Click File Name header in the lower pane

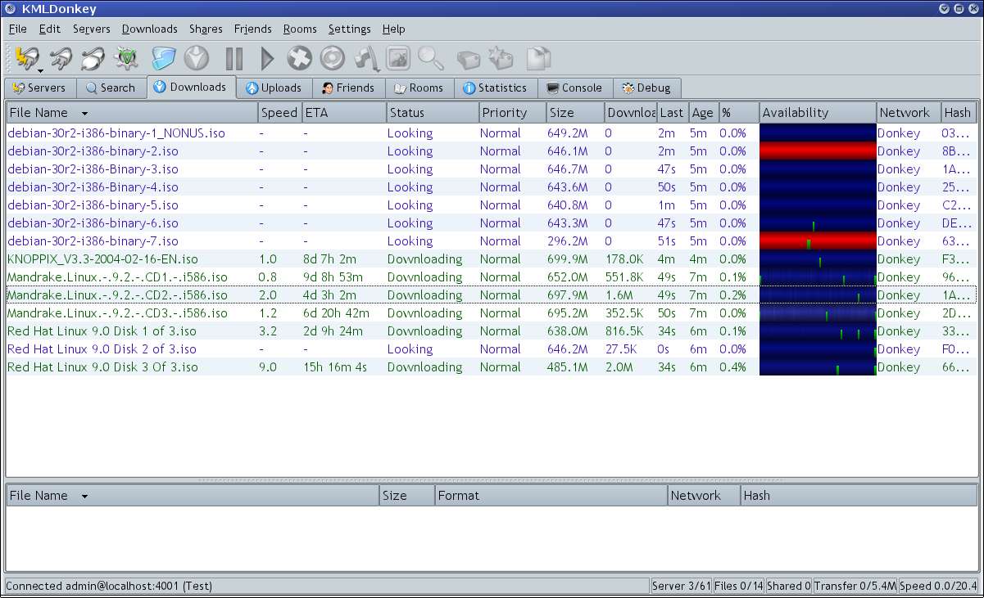(x=193, y=495)
